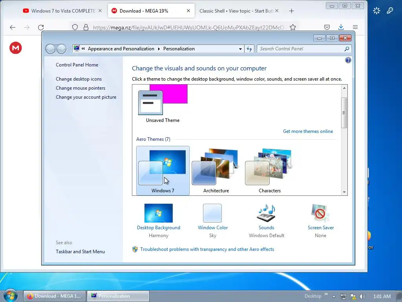Screen dimensions: 402x302
Task: Click the breadcrumb double chevron
Action: pos(83,48)
